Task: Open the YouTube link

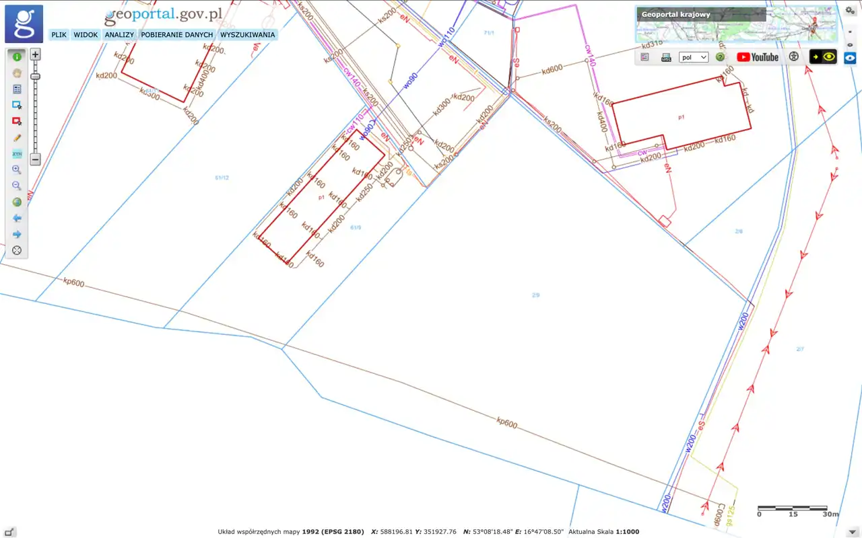Action: pyautogui.click(x=758, y=57)
